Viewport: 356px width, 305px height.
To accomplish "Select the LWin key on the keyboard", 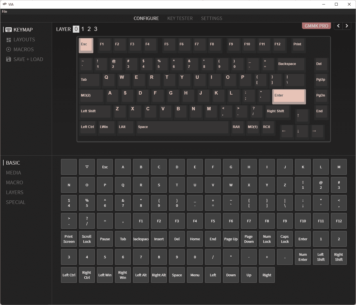I will coord(107,128).
